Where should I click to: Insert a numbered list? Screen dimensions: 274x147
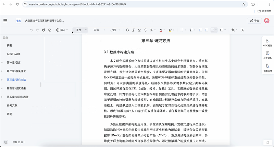tap(191, 30)
